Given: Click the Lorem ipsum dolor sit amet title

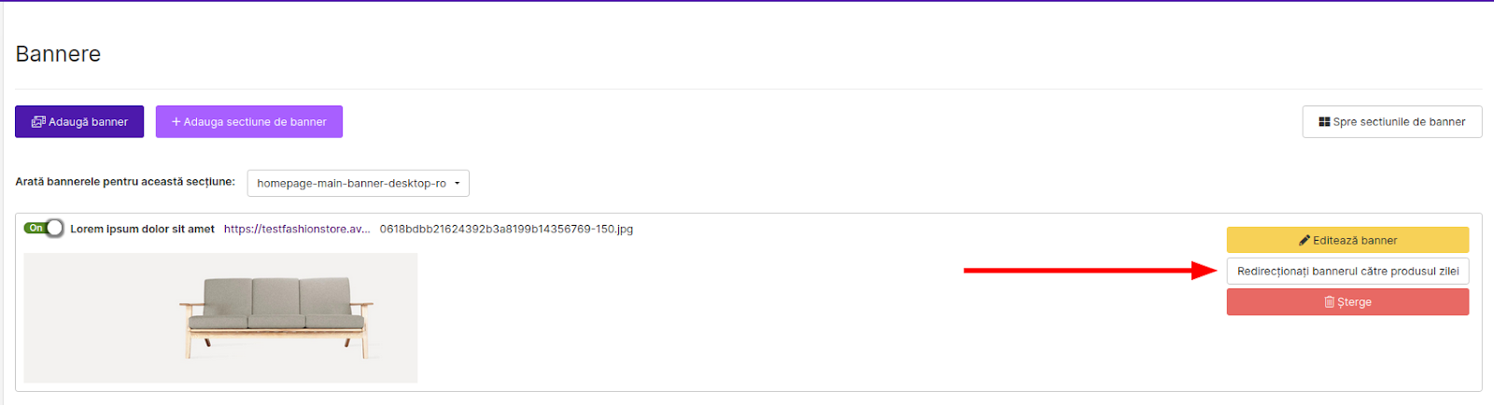Looking at the screenshot, I should click(x=142, y=230).
